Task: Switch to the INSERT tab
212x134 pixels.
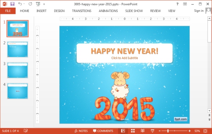Action: 41,11
